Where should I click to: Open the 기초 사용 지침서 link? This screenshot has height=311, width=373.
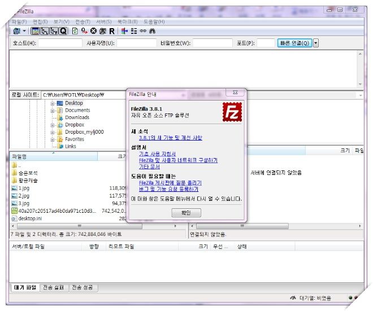point(158,154)
